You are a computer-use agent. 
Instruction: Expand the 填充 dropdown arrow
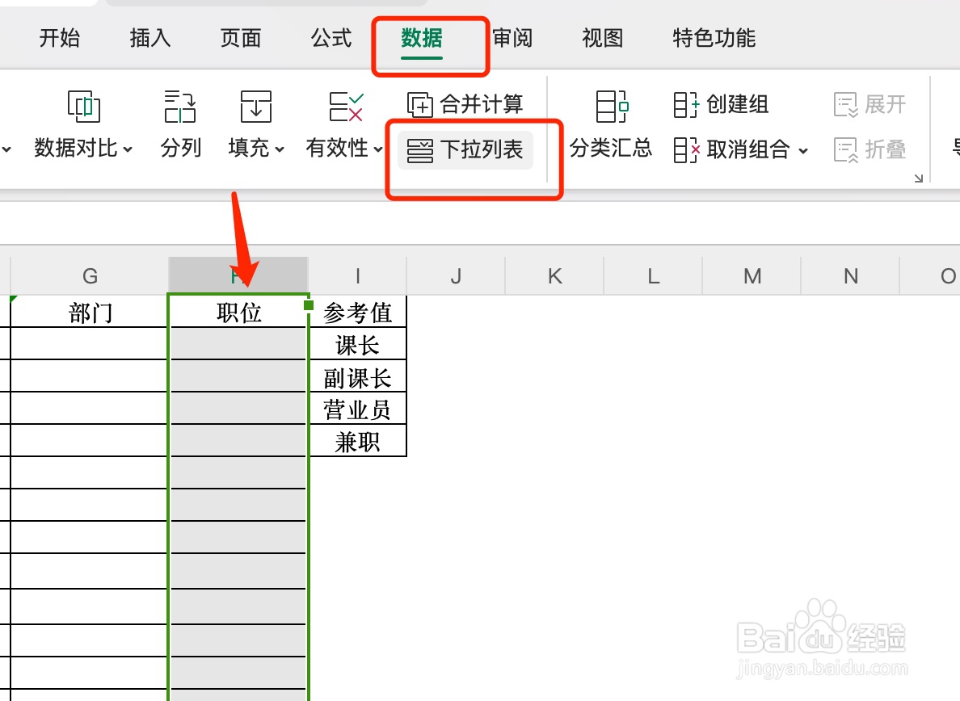(x=280, y=149)
